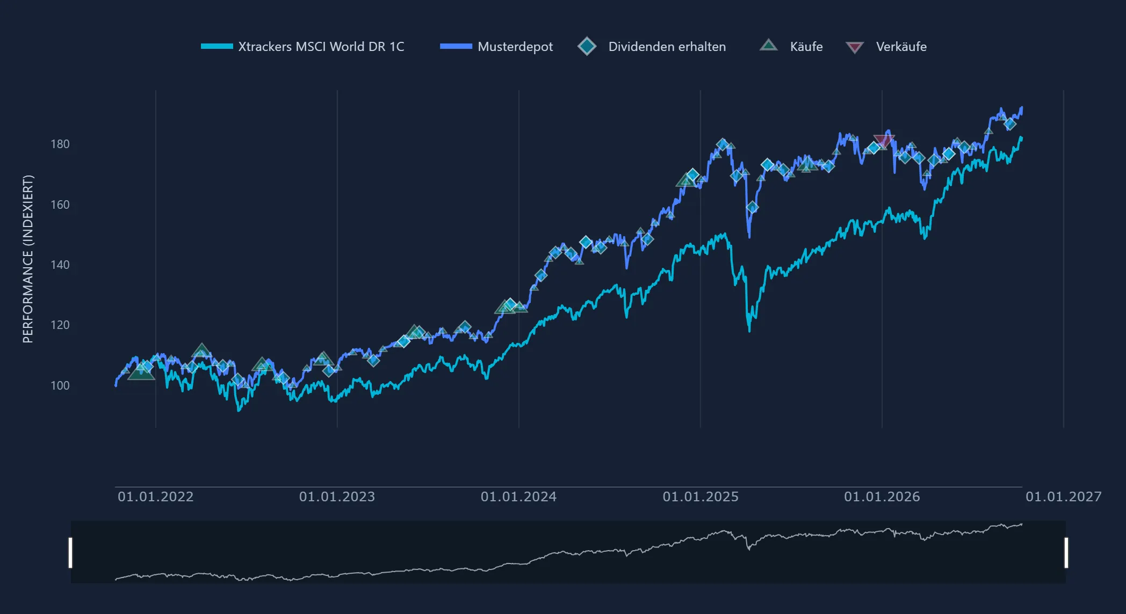
Task: Toggle the Käufe legend entry
Action: tap(791, 47)
